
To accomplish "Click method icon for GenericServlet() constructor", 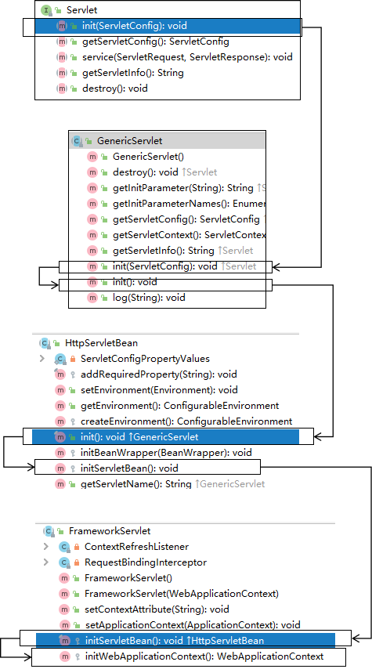I will point(92,157).
